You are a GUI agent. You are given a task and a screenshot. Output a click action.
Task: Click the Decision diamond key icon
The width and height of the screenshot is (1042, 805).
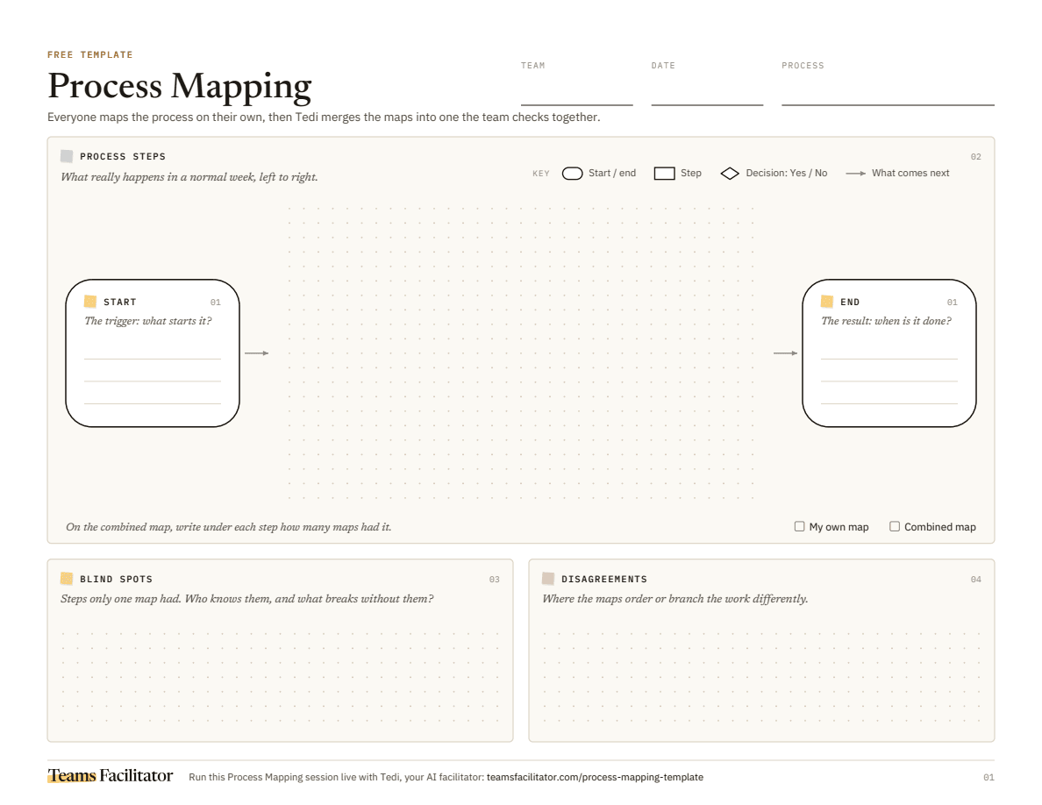point(730,174)
